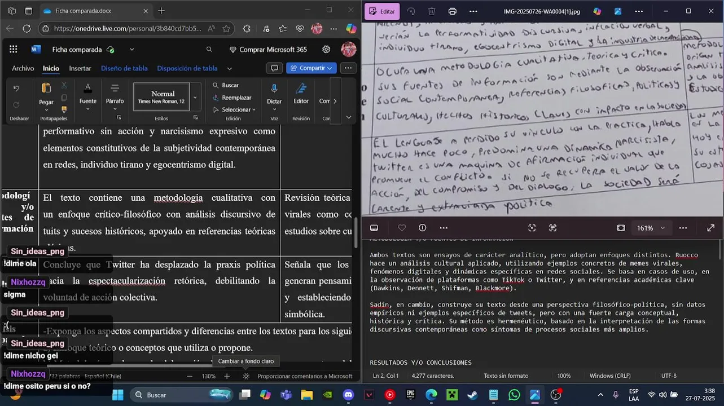Toggle Read aloud icon in address bar
Screen dimensions: 724x406
[x=211, y=28]
